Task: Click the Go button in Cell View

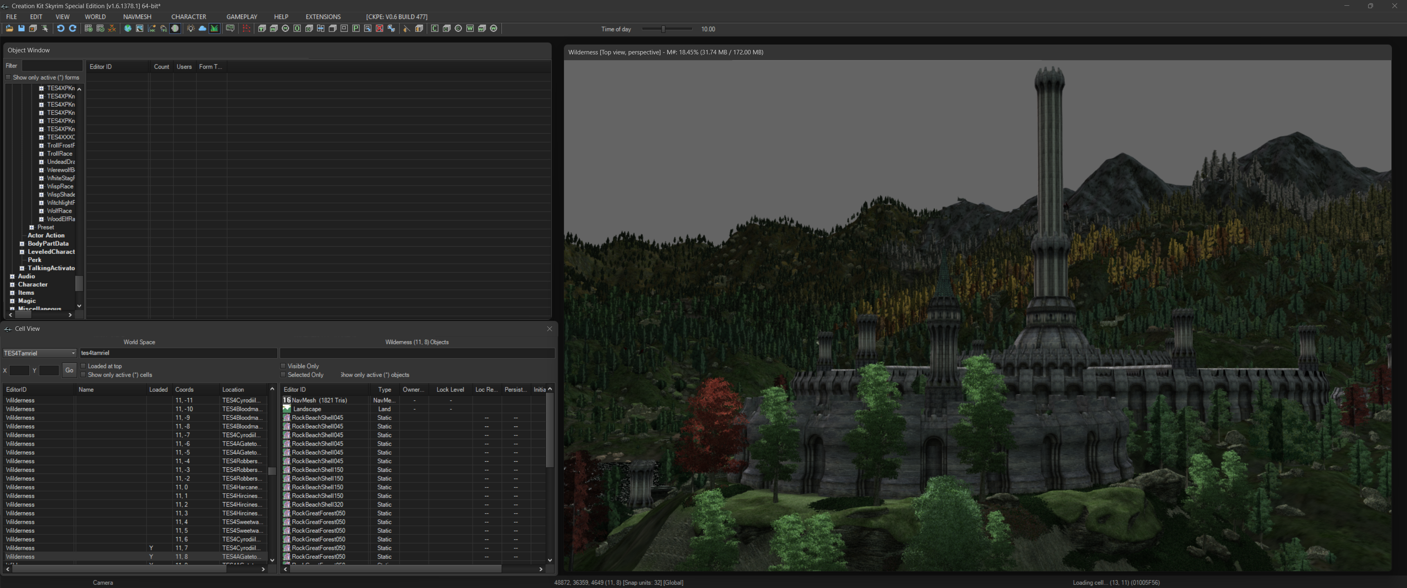Action: coord(69,370)
